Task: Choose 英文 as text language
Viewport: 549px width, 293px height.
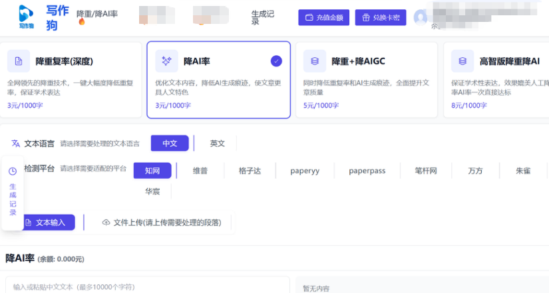Action: 218,144
